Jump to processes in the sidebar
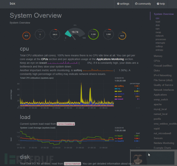The image size is (177, 166). coord(161,40)
